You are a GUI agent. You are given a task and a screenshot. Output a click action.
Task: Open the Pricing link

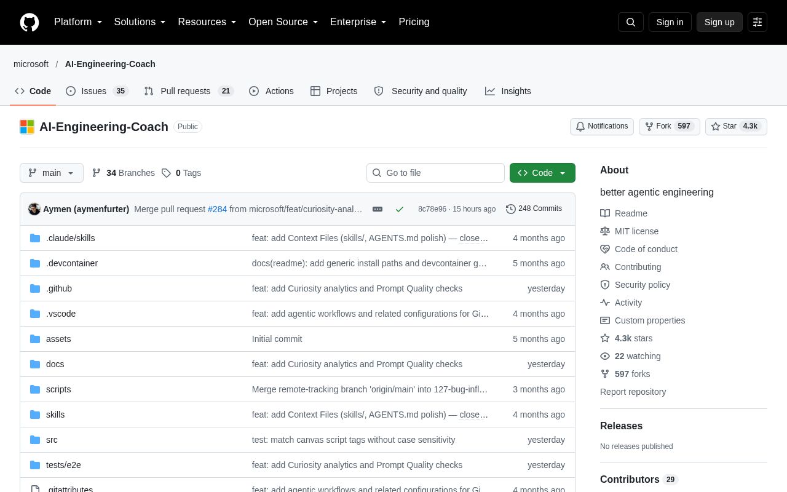[x=414, y=22]
